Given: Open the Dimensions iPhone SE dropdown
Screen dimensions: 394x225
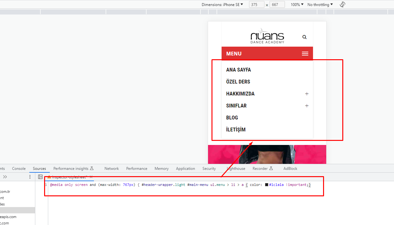Looking at the screenshot, I should pos(222,4).
